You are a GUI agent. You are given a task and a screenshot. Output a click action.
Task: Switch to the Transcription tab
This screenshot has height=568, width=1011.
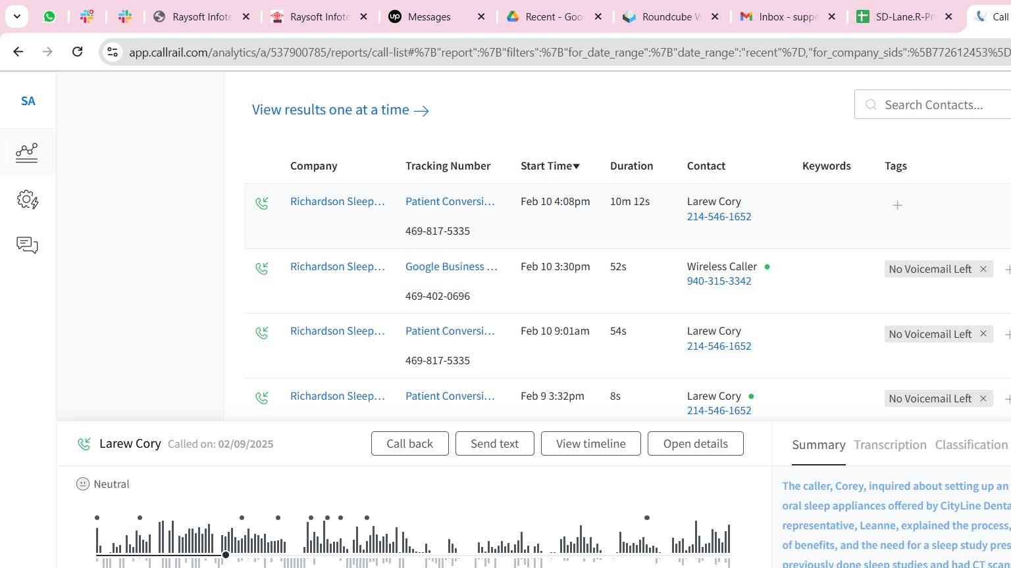tap(890, 445)
